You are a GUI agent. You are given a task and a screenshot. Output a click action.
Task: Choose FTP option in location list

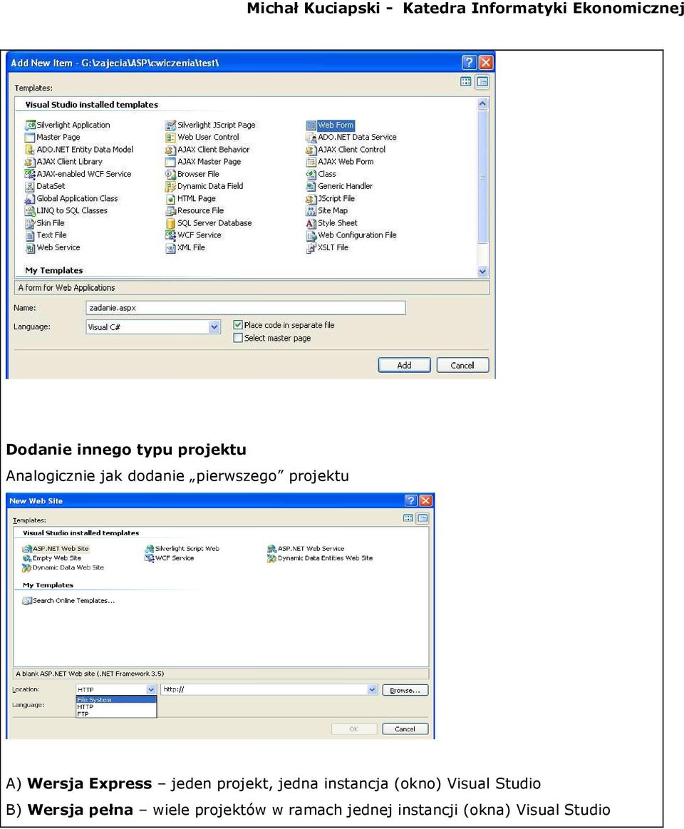tap(116, 714)
